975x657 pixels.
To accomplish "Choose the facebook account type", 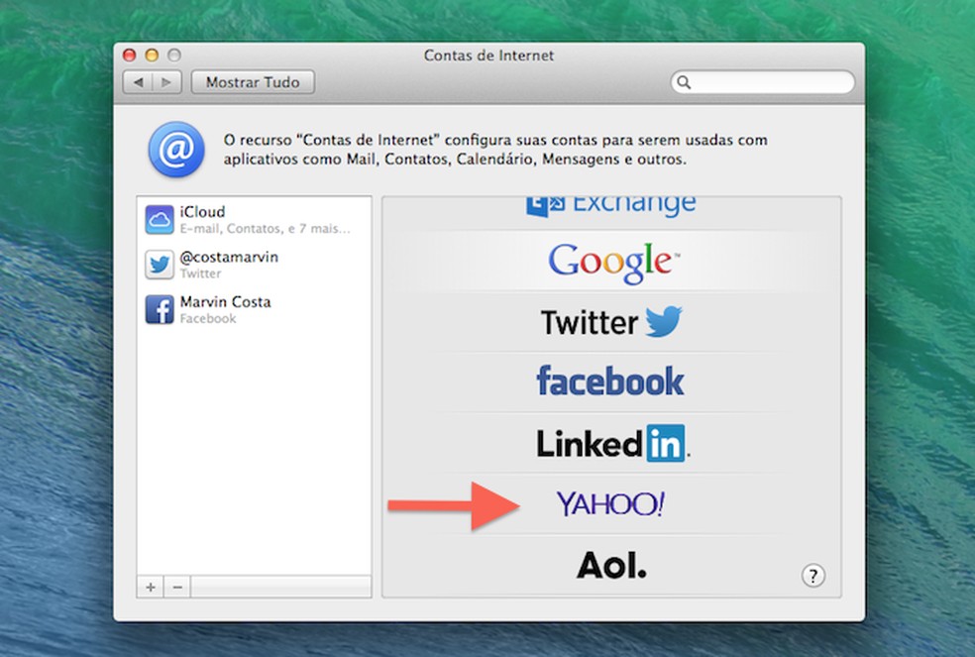I will (610, 381).
